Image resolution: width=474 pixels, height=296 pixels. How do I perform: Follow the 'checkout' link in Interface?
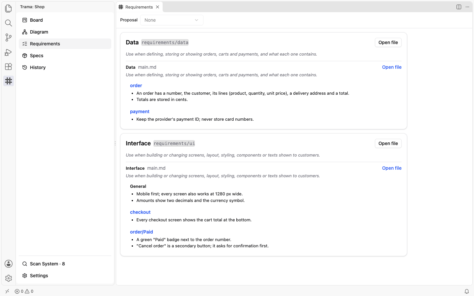tap(140, 212)
